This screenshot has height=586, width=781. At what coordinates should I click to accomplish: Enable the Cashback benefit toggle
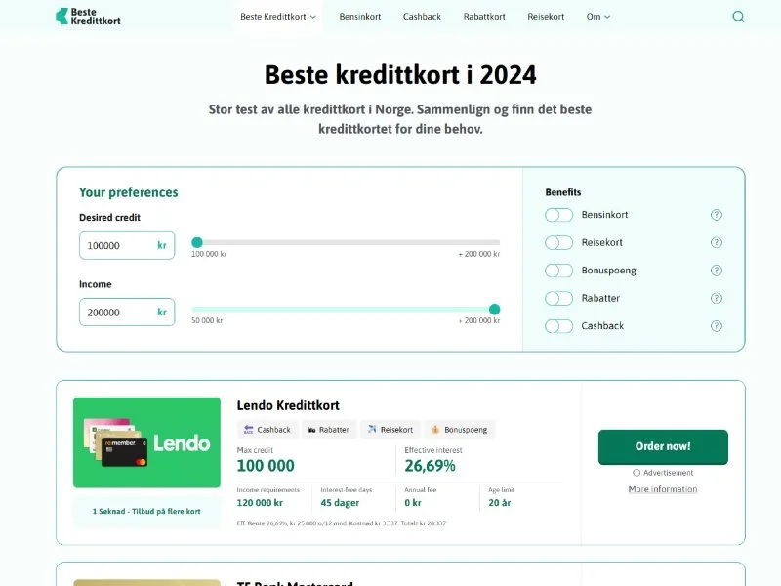[x=558, y=326]
